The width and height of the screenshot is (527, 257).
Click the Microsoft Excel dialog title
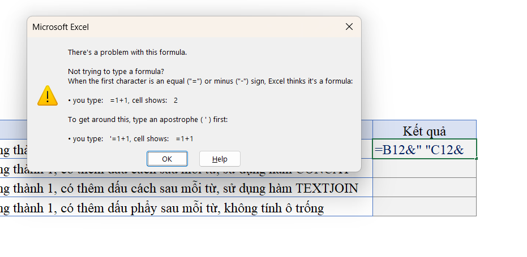tap(61, 27)
